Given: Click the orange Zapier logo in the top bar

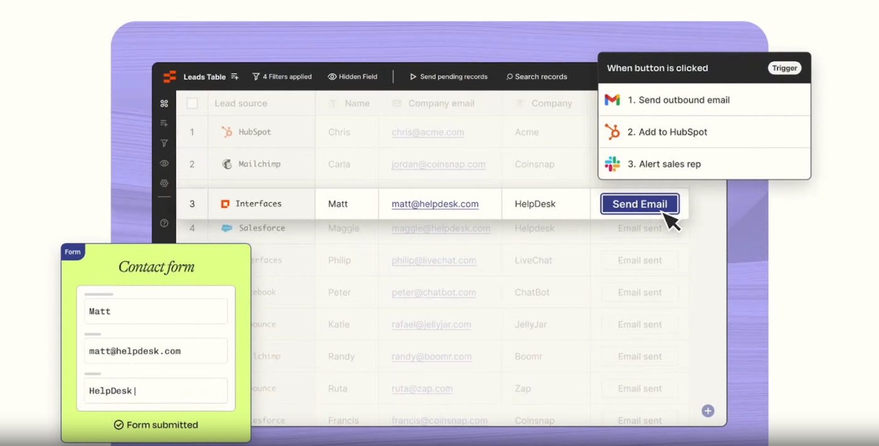Looking at the screenshot, I should tap(170, 77).
